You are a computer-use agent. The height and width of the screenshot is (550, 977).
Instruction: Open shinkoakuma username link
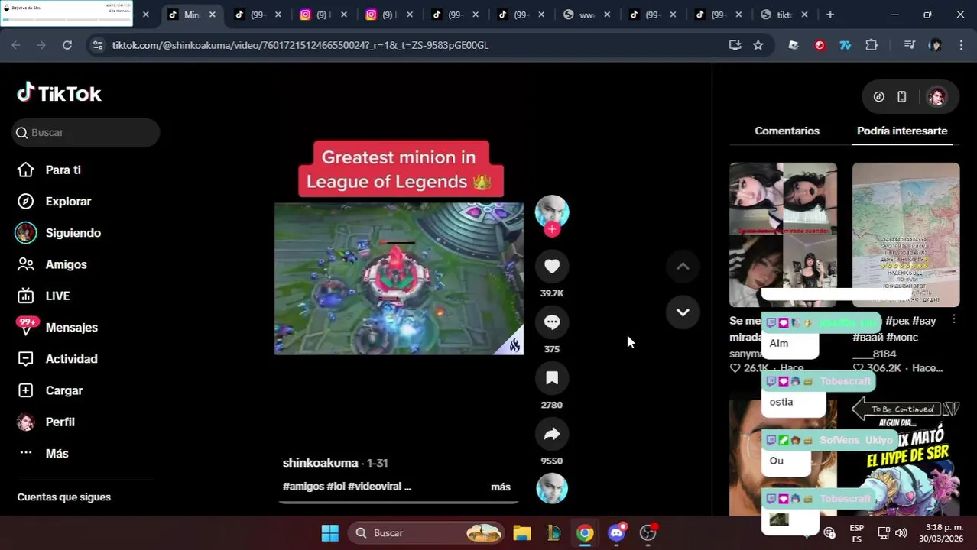(320, 463)
